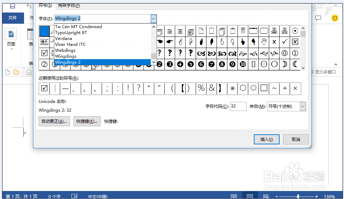Screen dimensions: 344x199
Task: Pick the circled dot symbol in top row
Action: pyautogui.click(x=295, y=31)
